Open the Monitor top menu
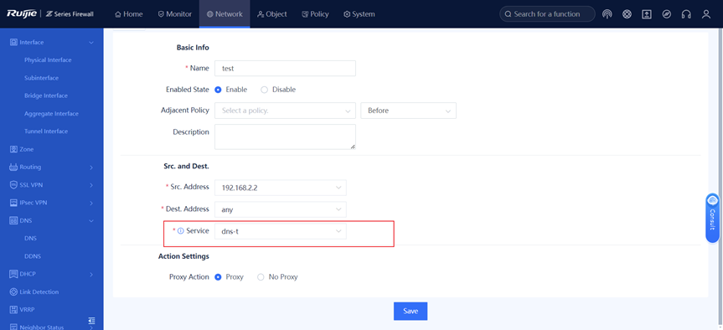The width and height of the screenshot is (723, 330). (175, 14)
